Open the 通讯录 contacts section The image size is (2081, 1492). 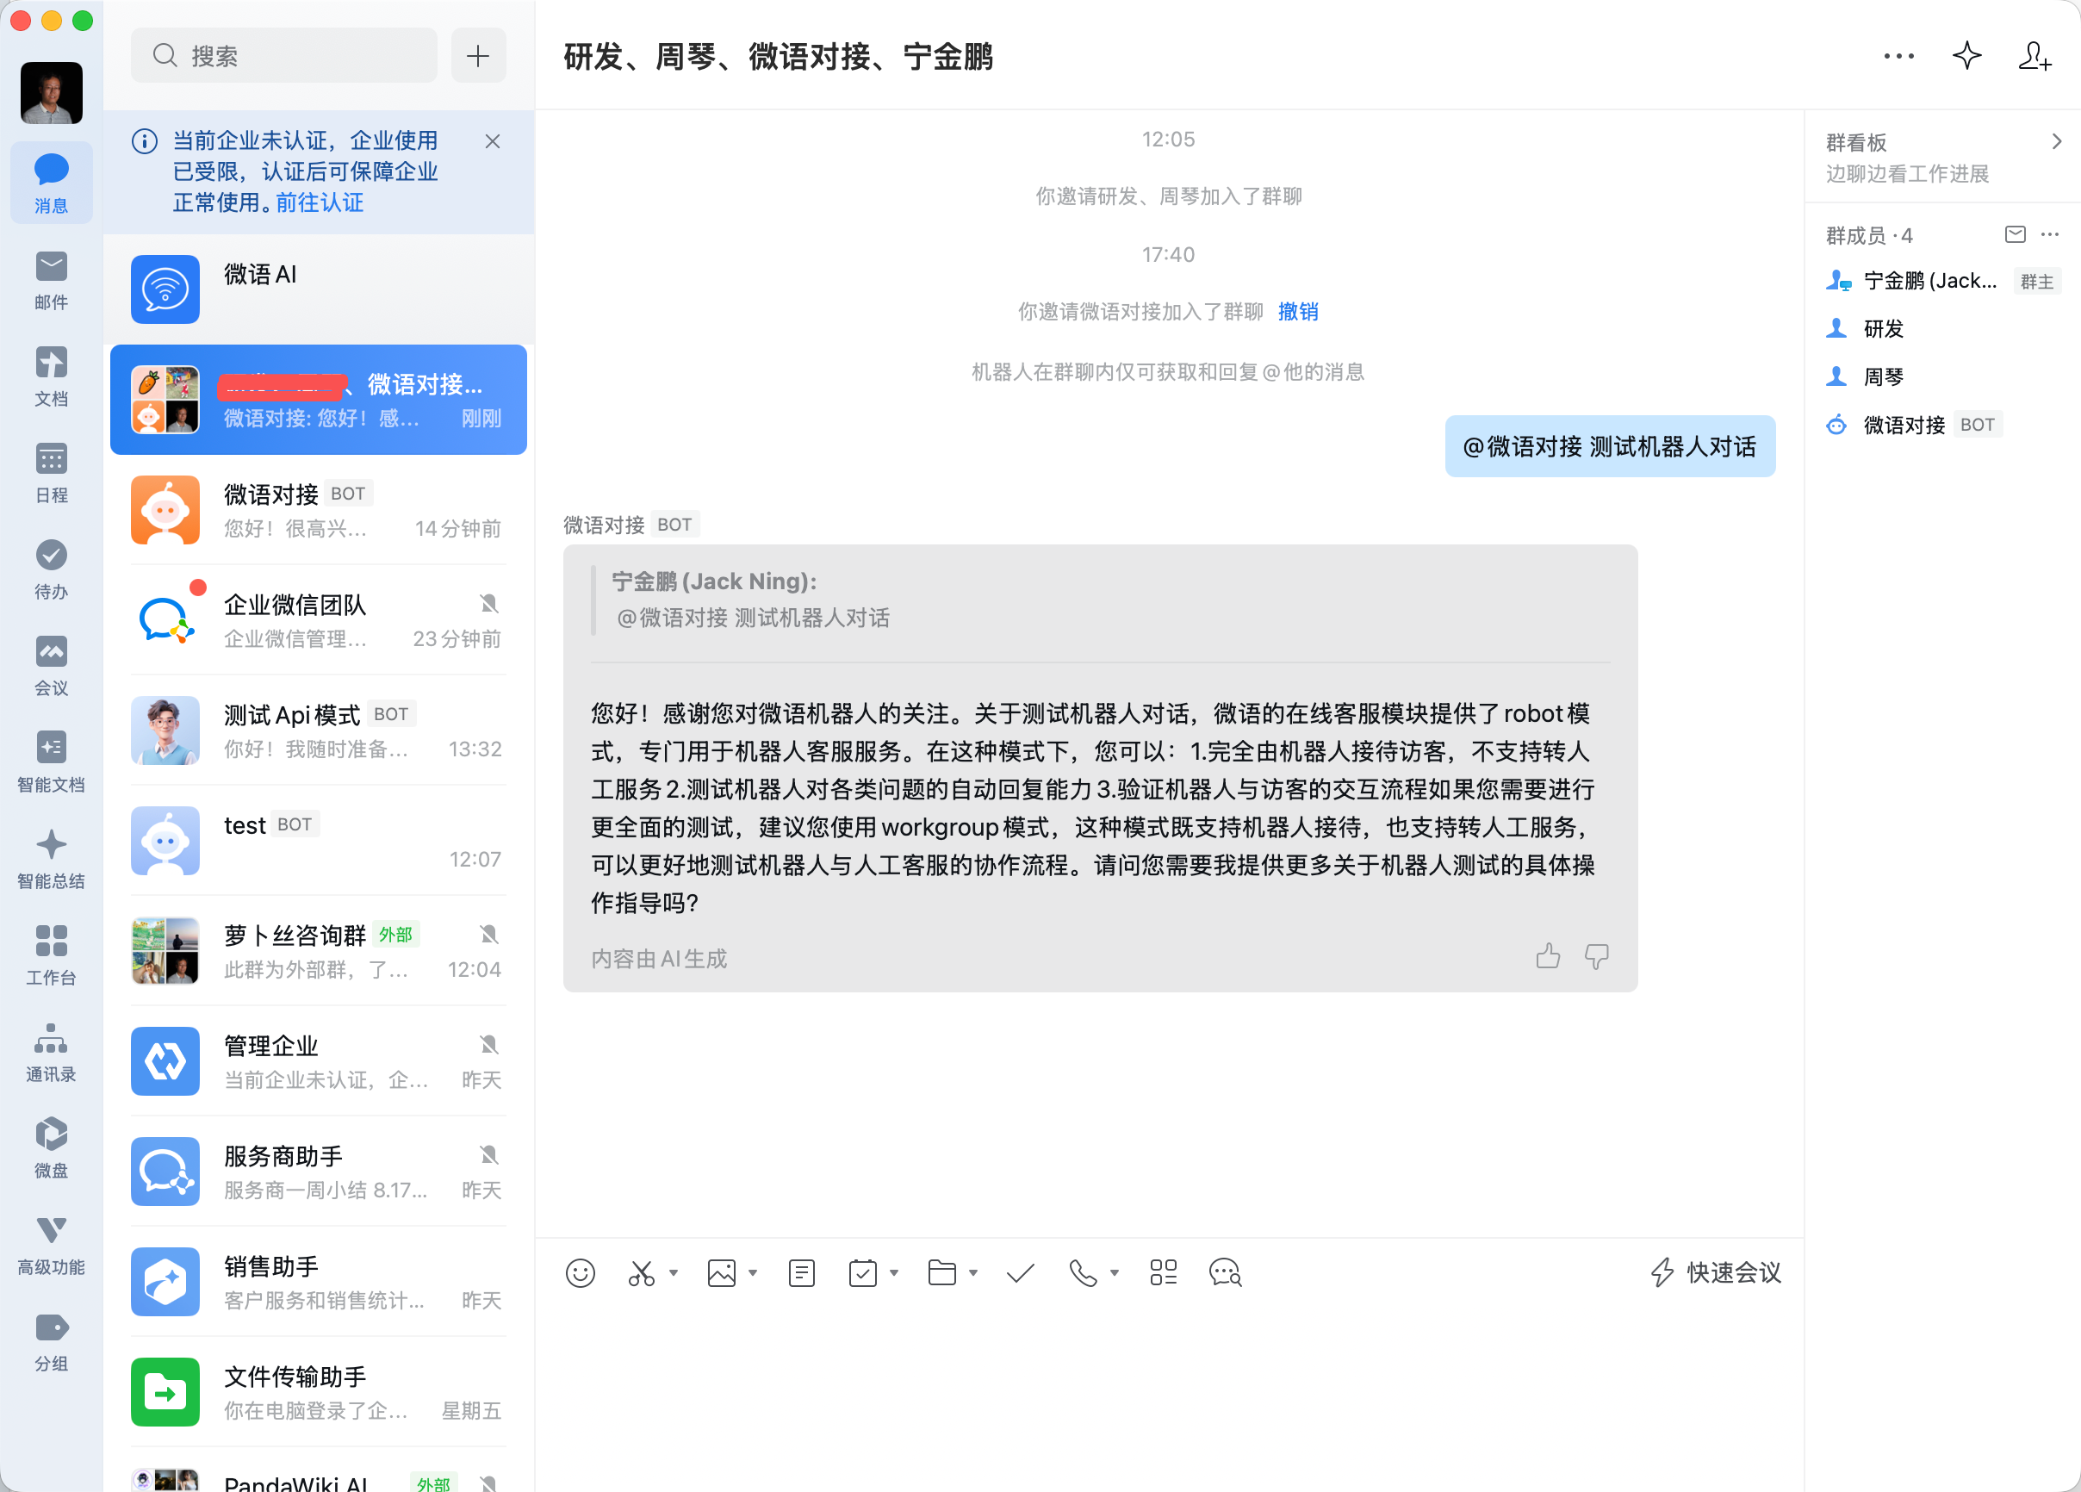[52, 1052]
